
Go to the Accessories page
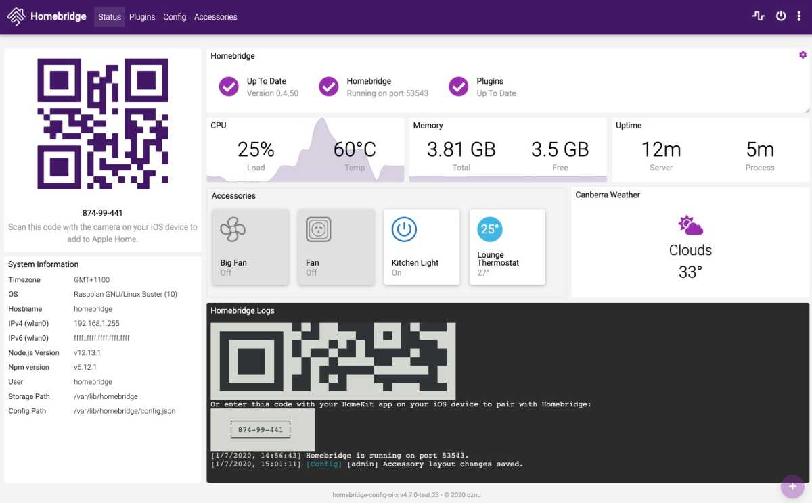[x=215, y=17]
